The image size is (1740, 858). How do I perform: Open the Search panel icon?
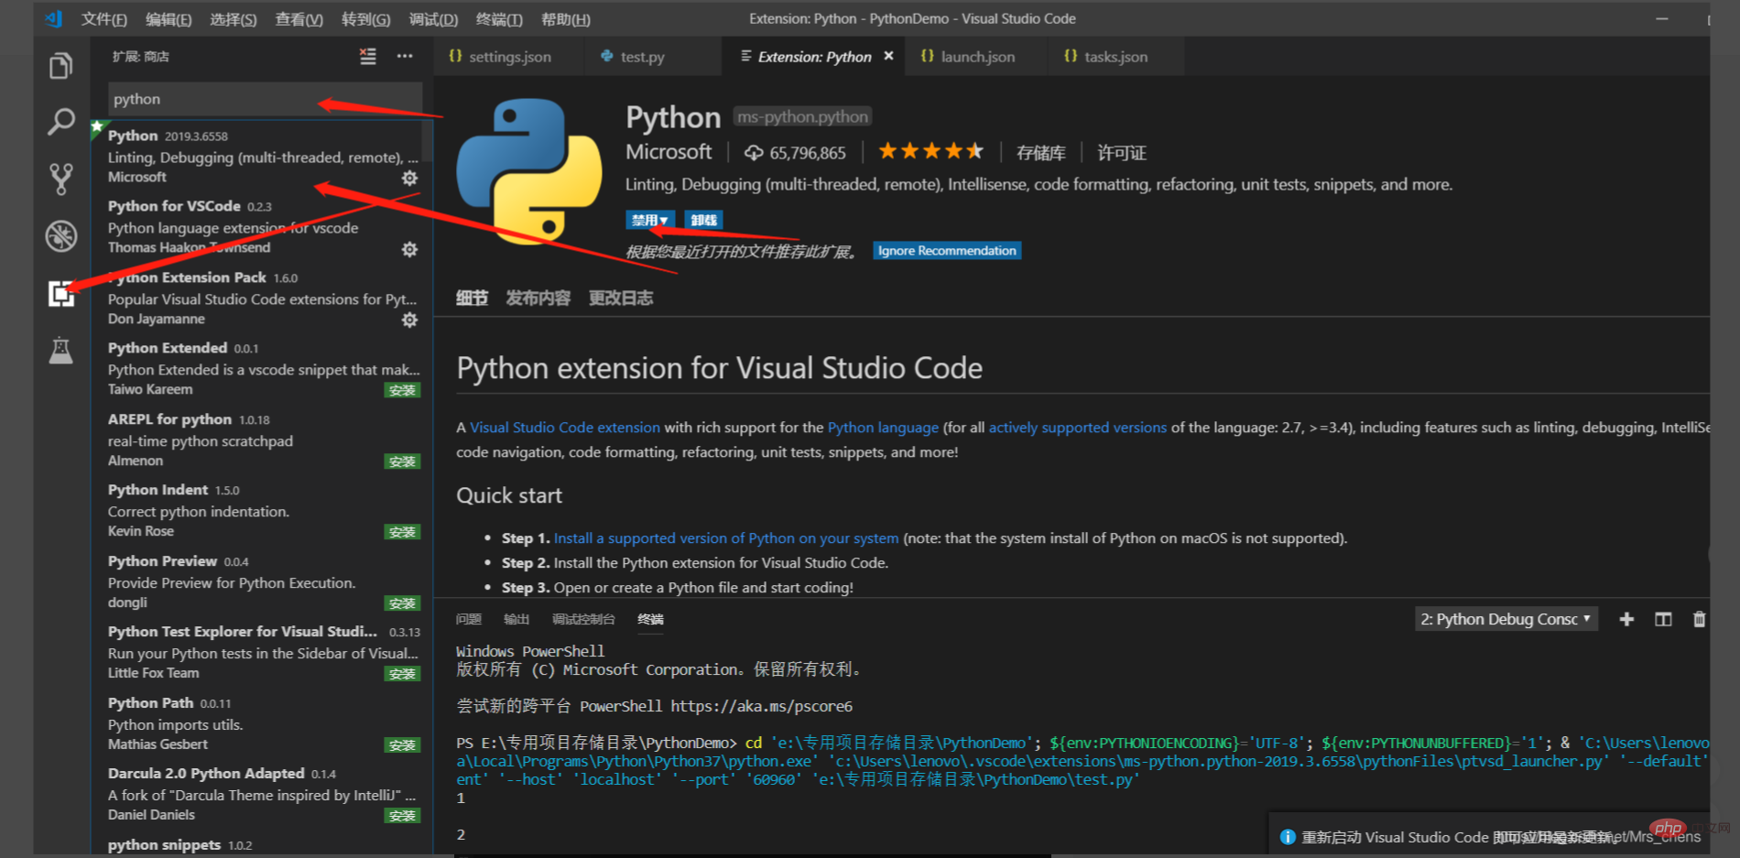(x=60, y=121)
